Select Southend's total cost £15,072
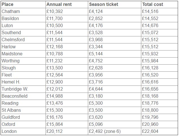Screen dimensions: 180x136 (x=150, y=32)
